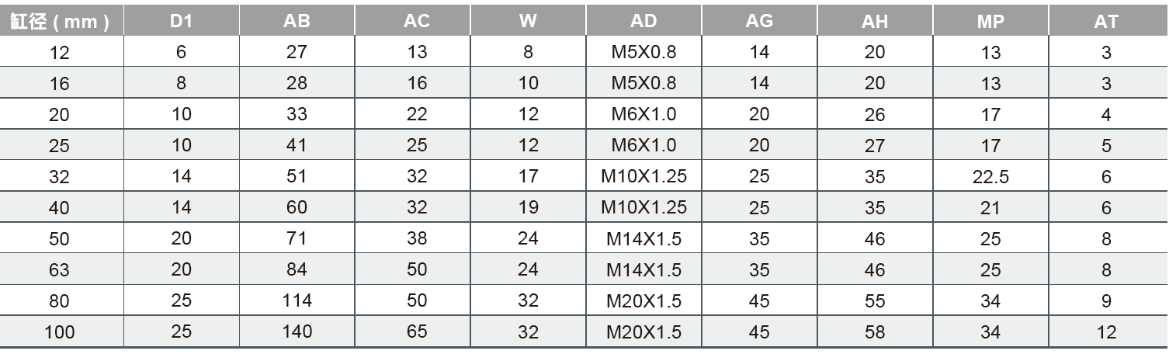Select M6X1.0 in the bore 20 row

643,114
